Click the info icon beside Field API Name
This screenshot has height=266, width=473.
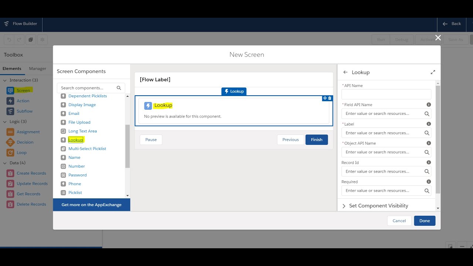(x=429, y=105)
